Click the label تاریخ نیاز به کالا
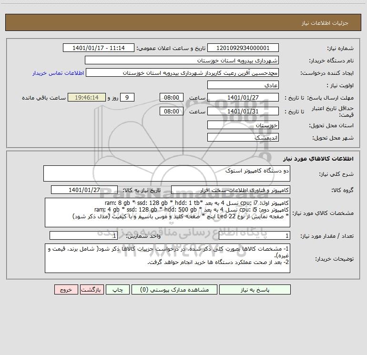 pos(142,190)
